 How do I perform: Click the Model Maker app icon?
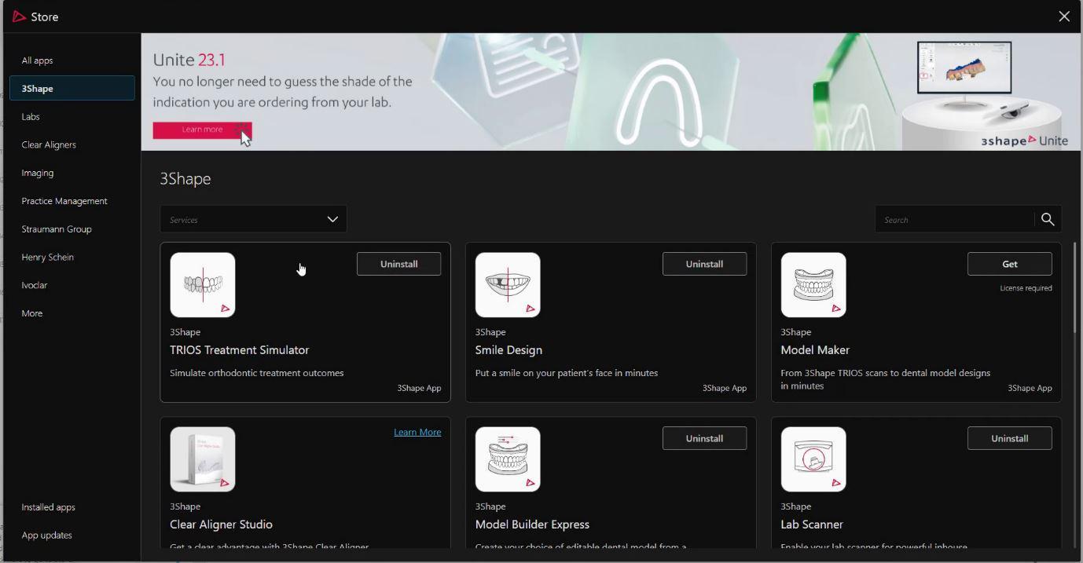(x=813, y=285)
